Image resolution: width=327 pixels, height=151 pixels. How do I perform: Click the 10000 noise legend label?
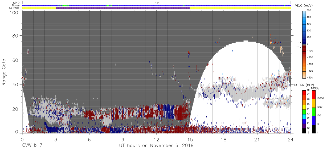coord(320,99)
